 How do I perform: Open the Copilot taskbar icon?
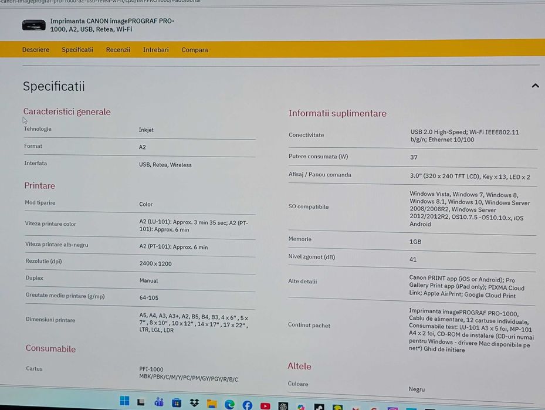coord(301,407)
